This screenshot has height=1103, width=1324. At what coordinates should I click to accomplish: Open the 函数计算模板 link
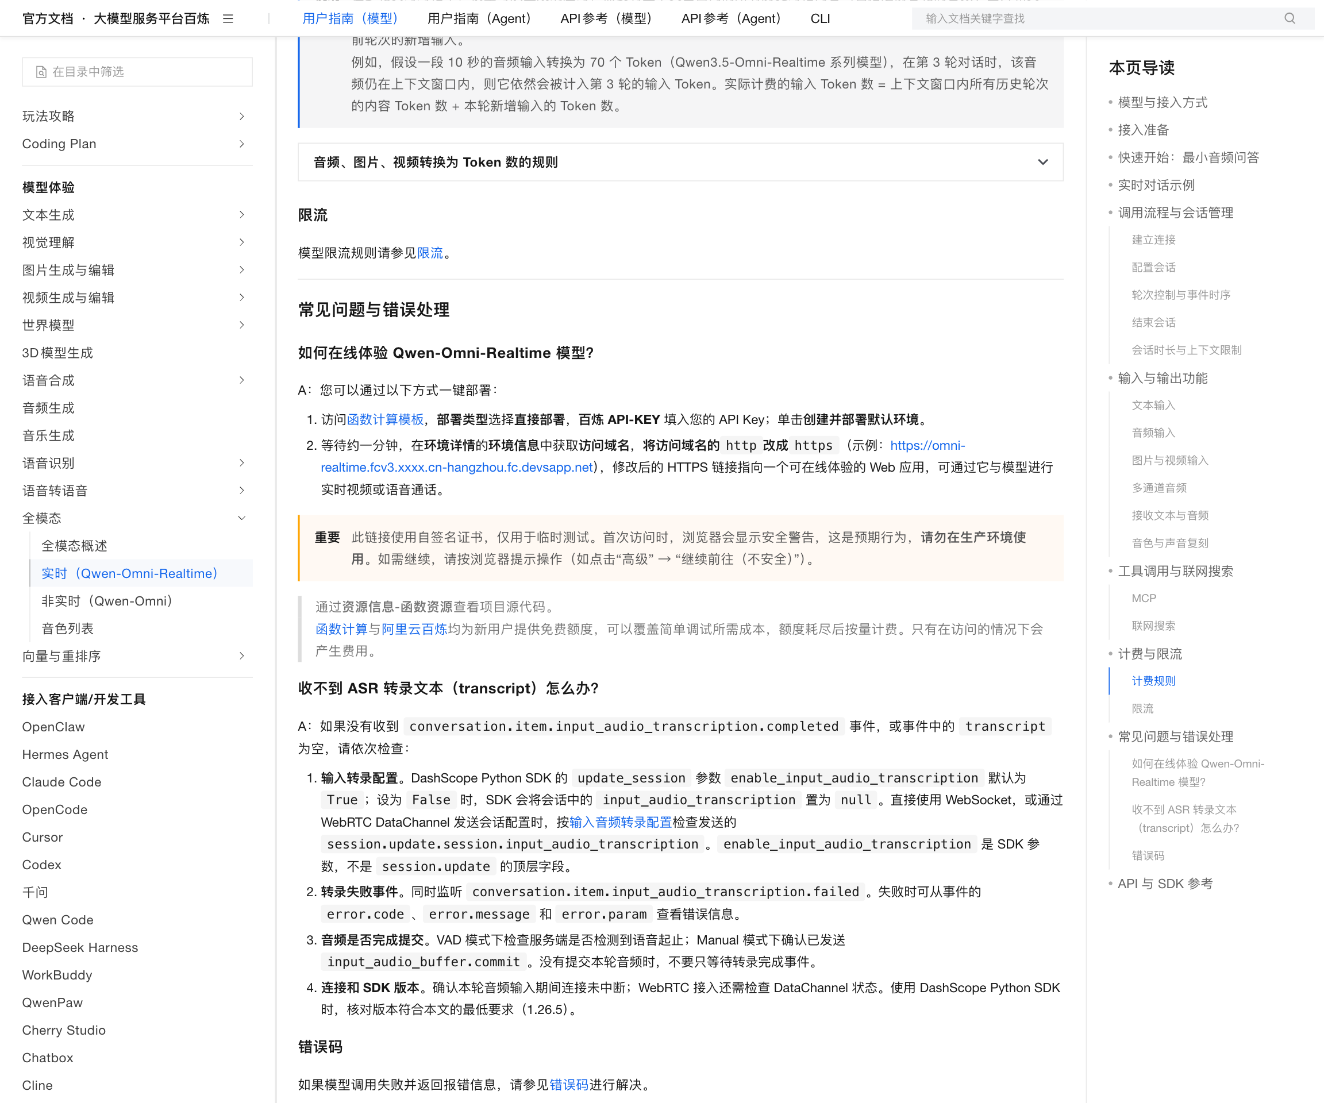pos(385,419)
